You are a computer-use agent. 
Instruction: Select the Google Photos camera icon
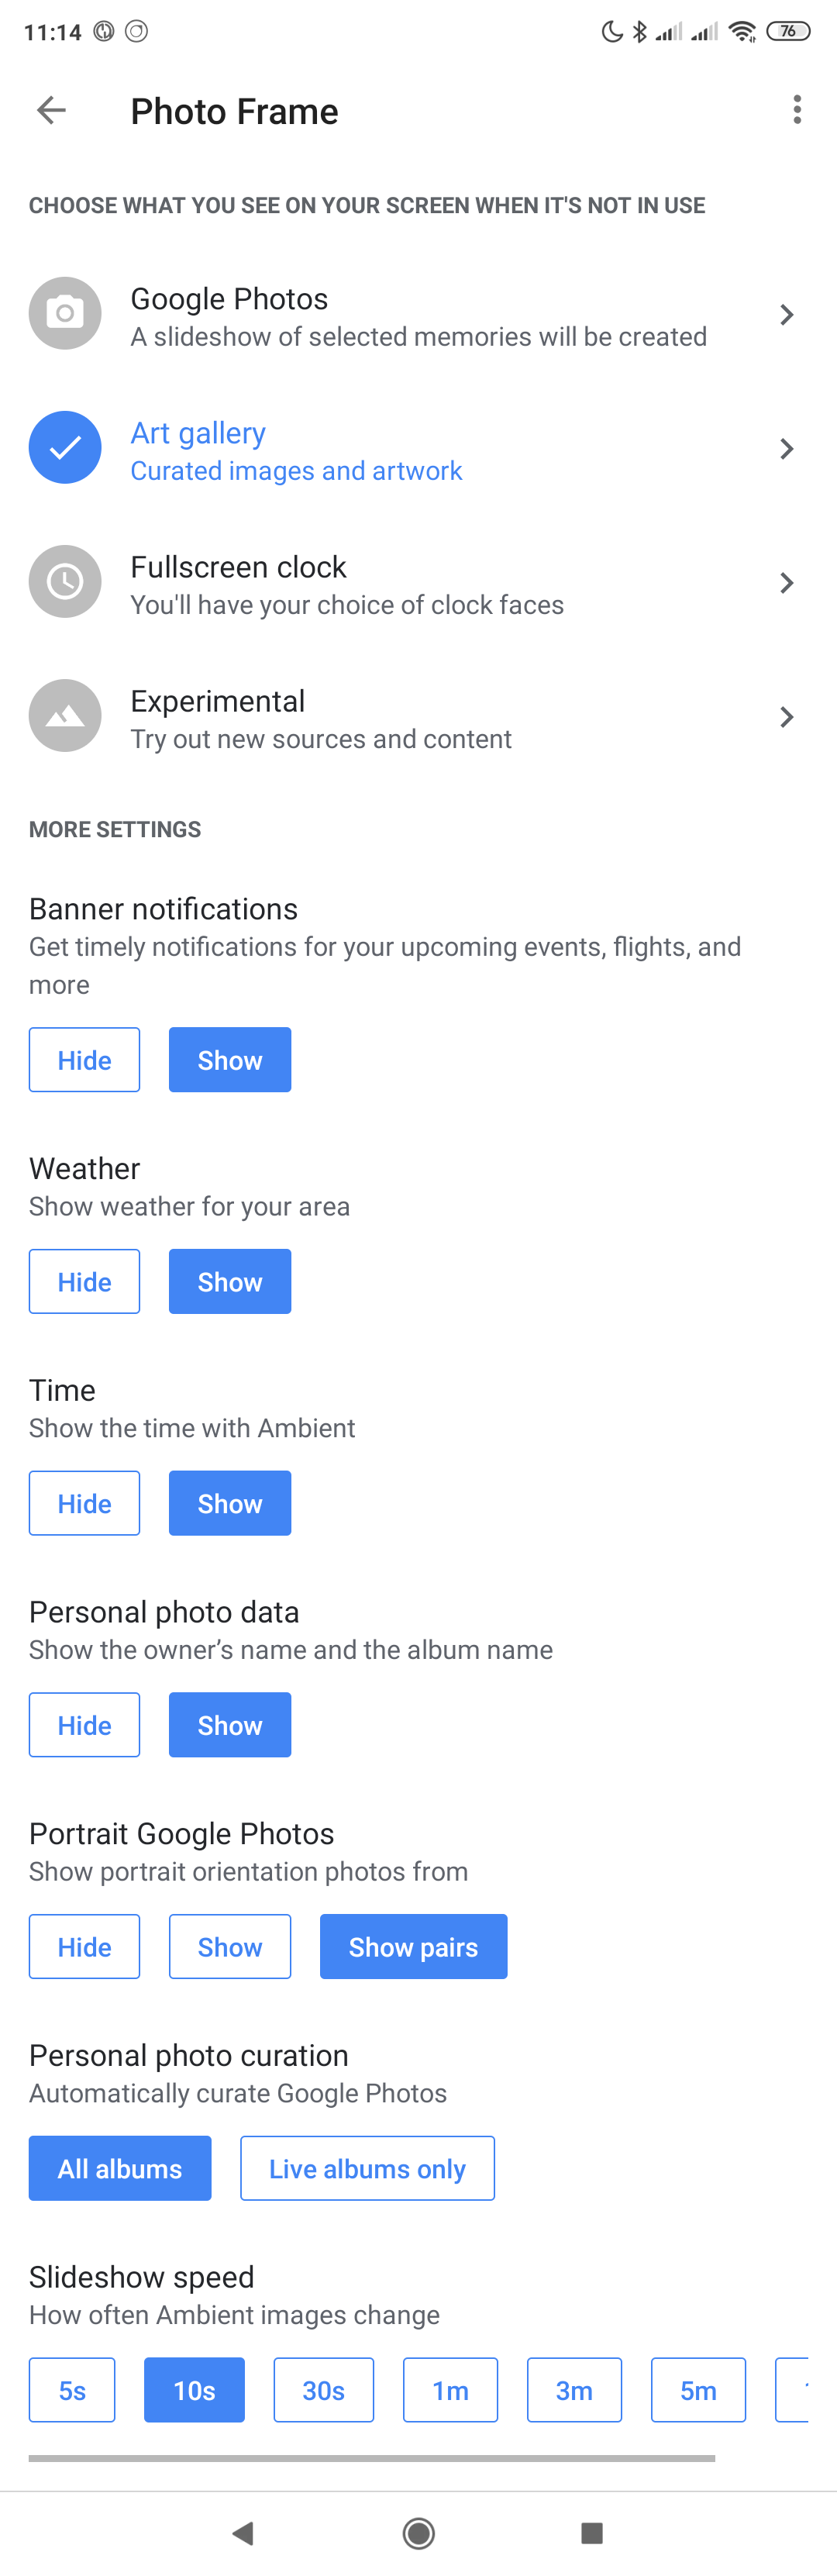pos(65,313)
